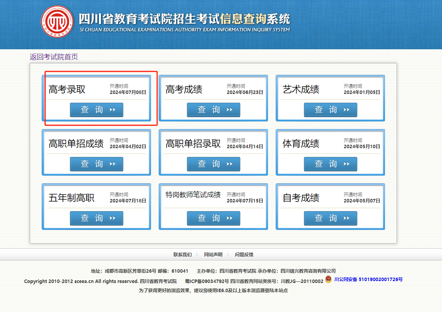Click the 体育成绩 查询 button
Screen dimensions: 442x312
pos(330,164)
